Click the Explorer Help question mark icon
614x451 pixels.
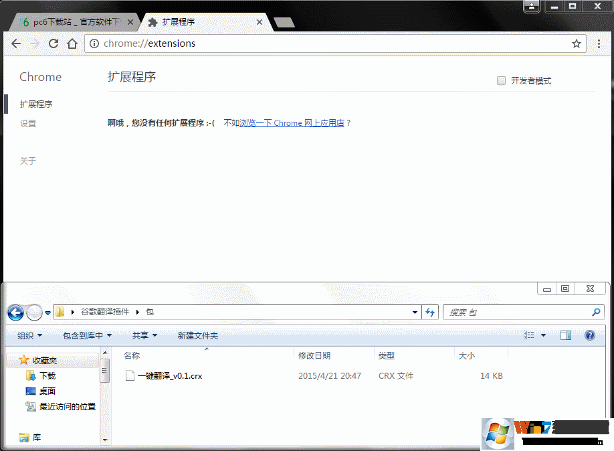[589, 335]
